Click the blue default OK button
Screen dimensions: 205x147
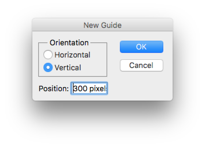141,47
